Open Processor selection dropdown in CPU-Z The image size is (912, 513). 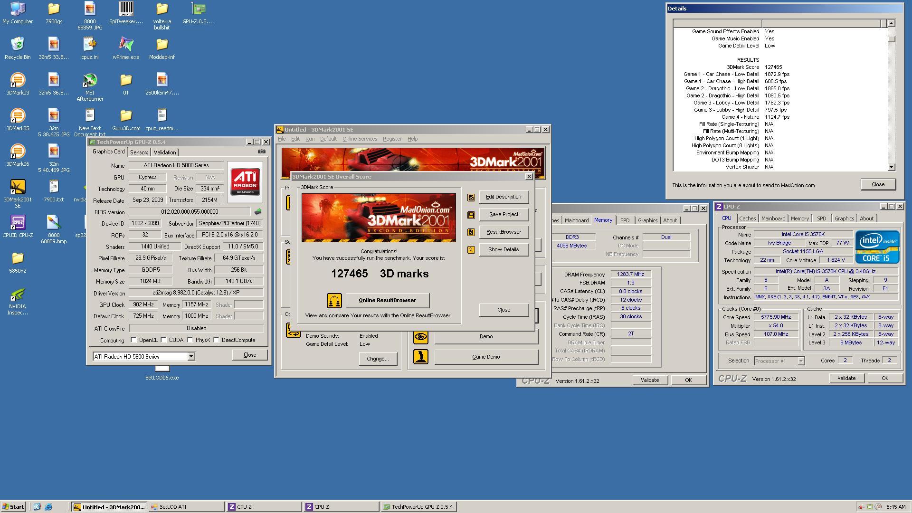801,361
